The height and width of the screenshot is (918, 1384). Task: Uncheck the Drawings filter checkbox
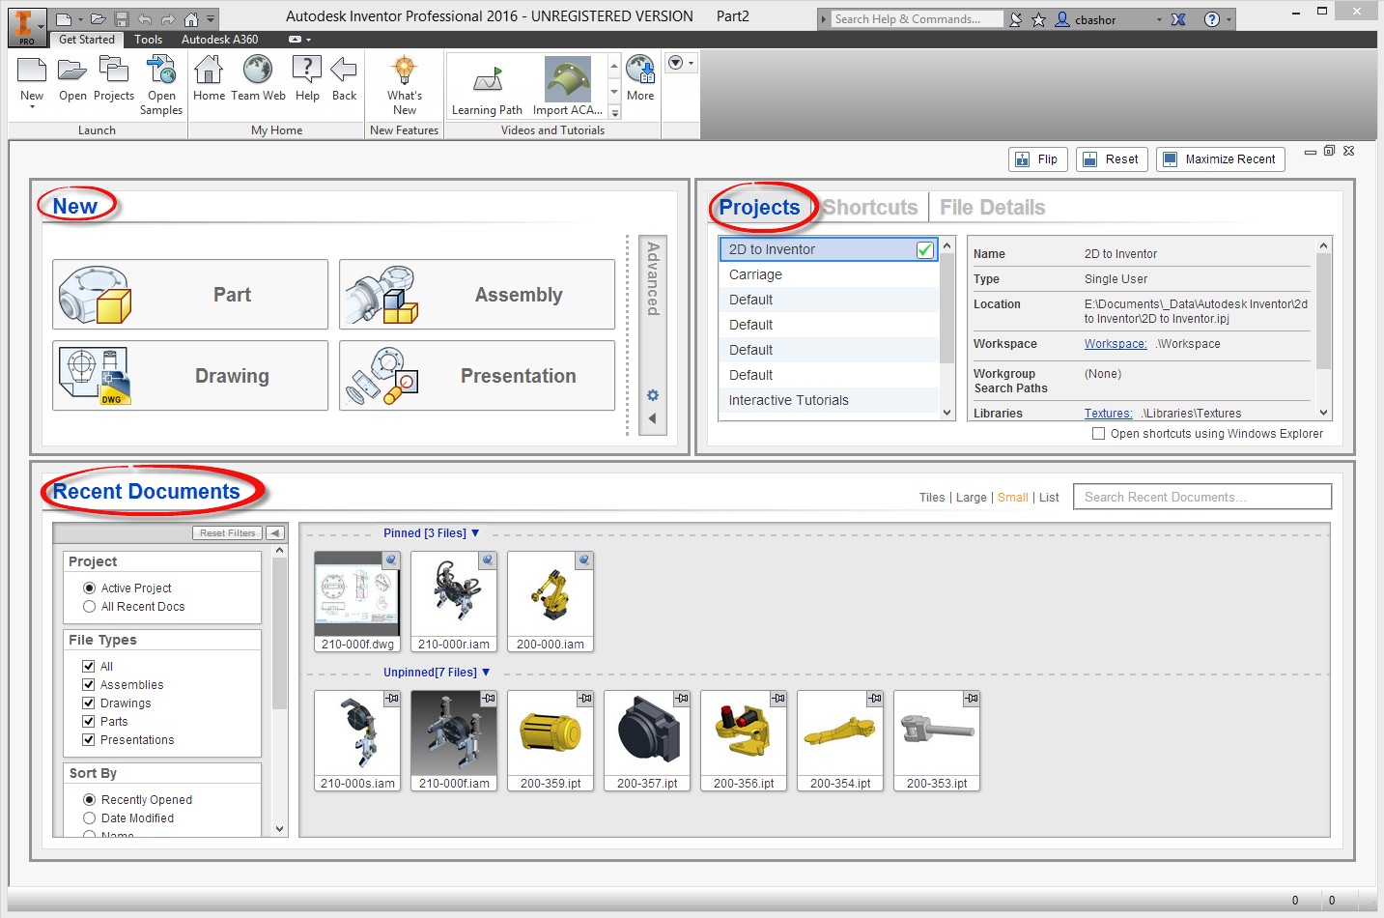click(x=89, y=703)
